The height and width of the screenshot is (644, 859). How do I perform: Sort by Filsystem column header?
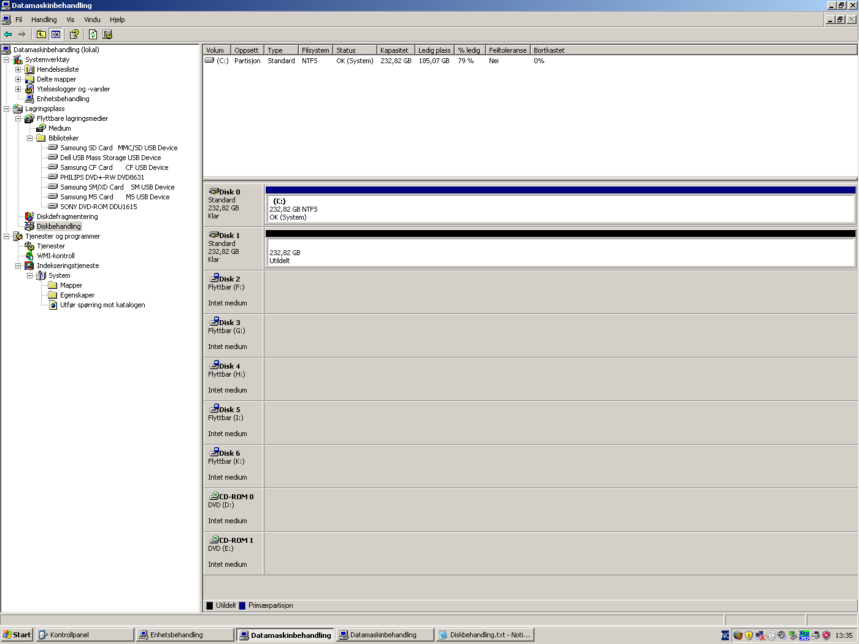315,50
